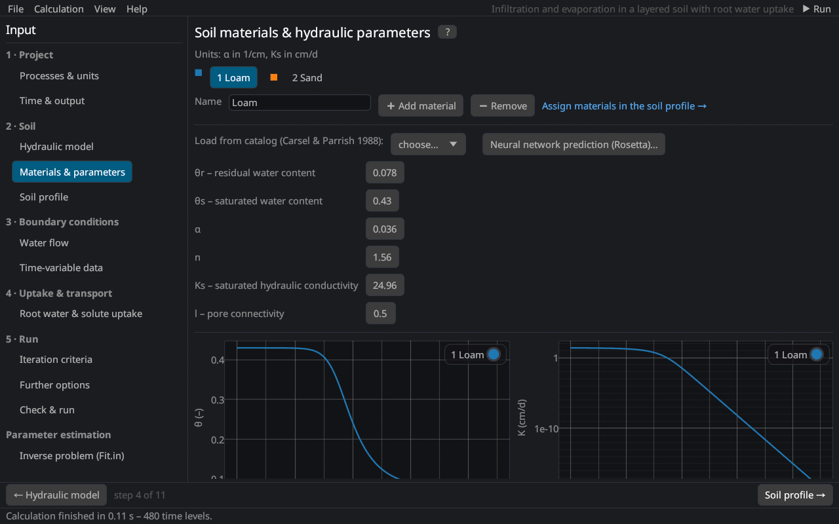Screen dimensions: 839x524
Task: Open Root water & solute uptake
Action: click(x=81, y=313)
